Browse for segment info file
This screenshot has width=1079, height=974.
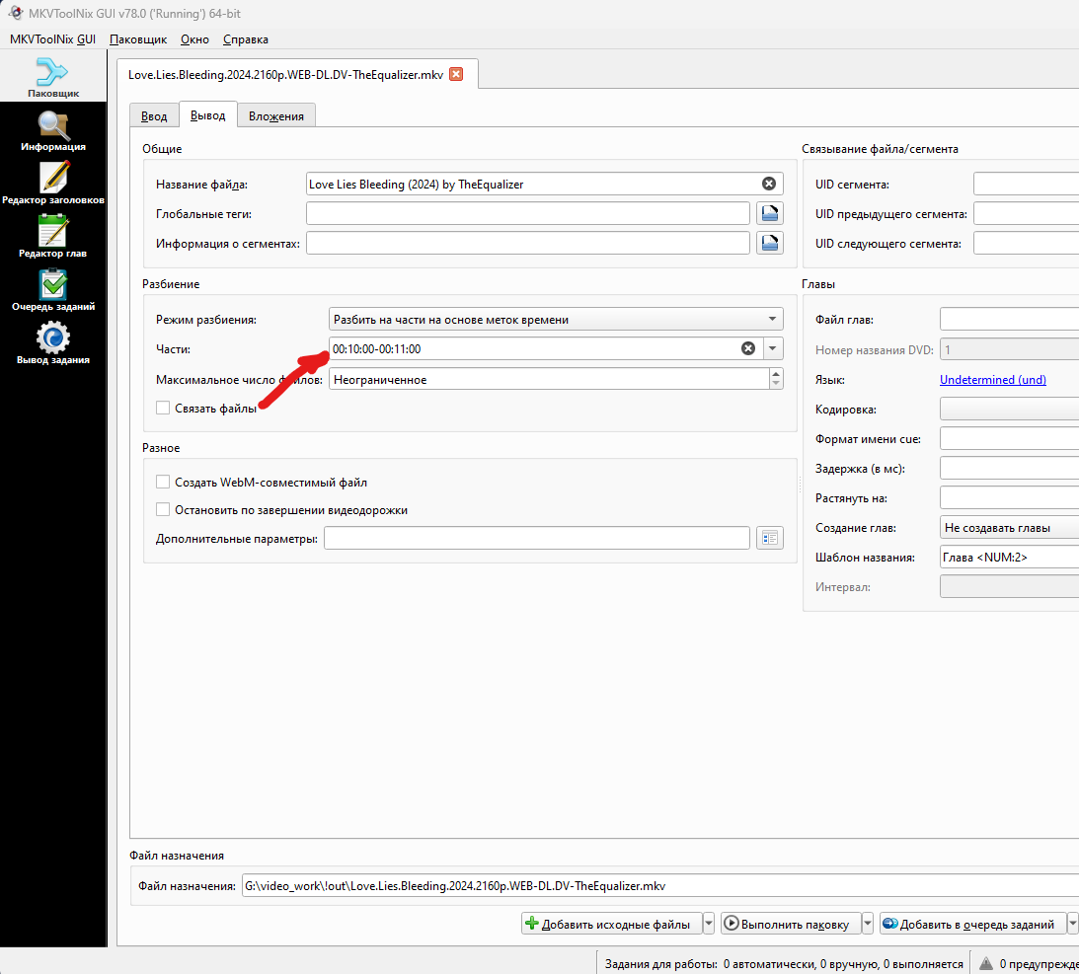point(770,244)
